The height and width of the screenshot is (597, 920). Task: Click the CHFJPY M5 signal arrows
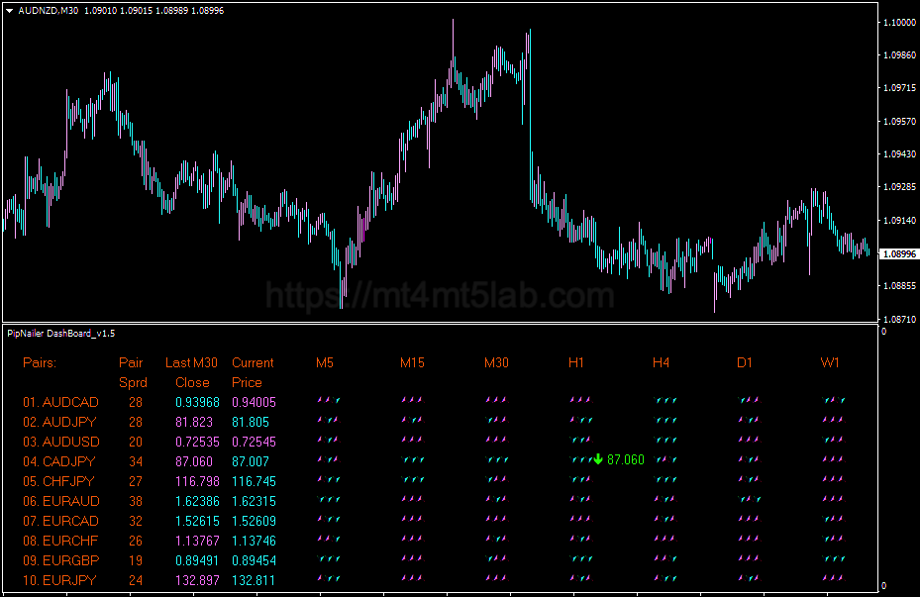329,479
